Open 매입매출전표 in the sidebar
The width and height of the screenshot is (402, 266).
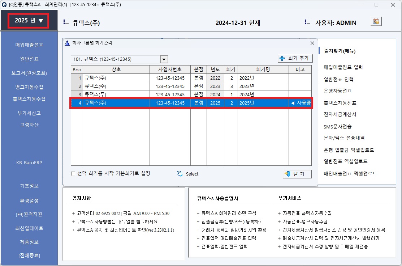pos(29,45)
